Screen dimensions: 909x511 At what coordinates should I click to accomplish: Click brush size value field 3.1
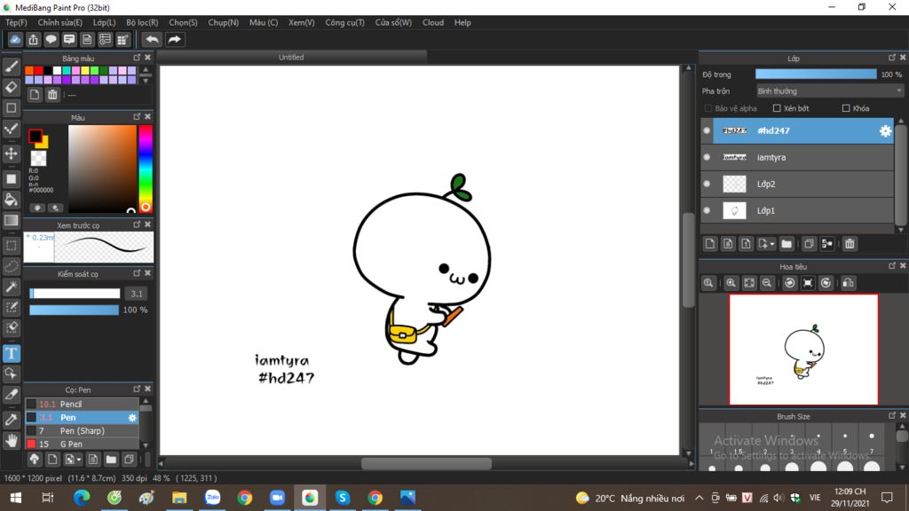(x=136, y=294)
